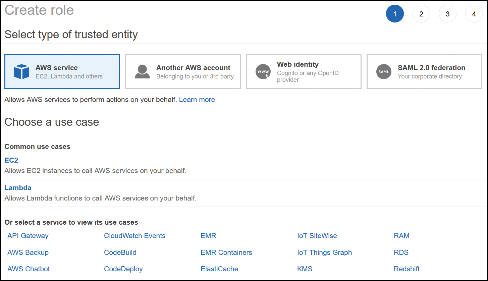
Task: Click the Select type of trusted entity heading
Action: coord(71,35)
